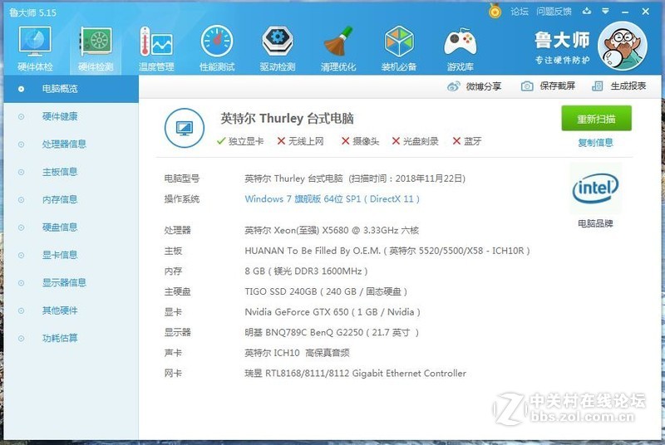This screenshot has height=445, width=665.
Task: Minimize the 鲁大师 window
Action: [625, 12]
